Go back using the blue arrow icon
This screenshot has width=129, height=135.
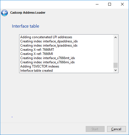click(4, 13)
